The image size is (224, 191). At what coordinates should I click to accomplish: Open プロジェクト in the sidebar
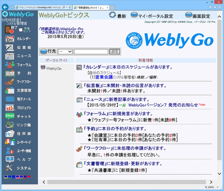[18, 108]
